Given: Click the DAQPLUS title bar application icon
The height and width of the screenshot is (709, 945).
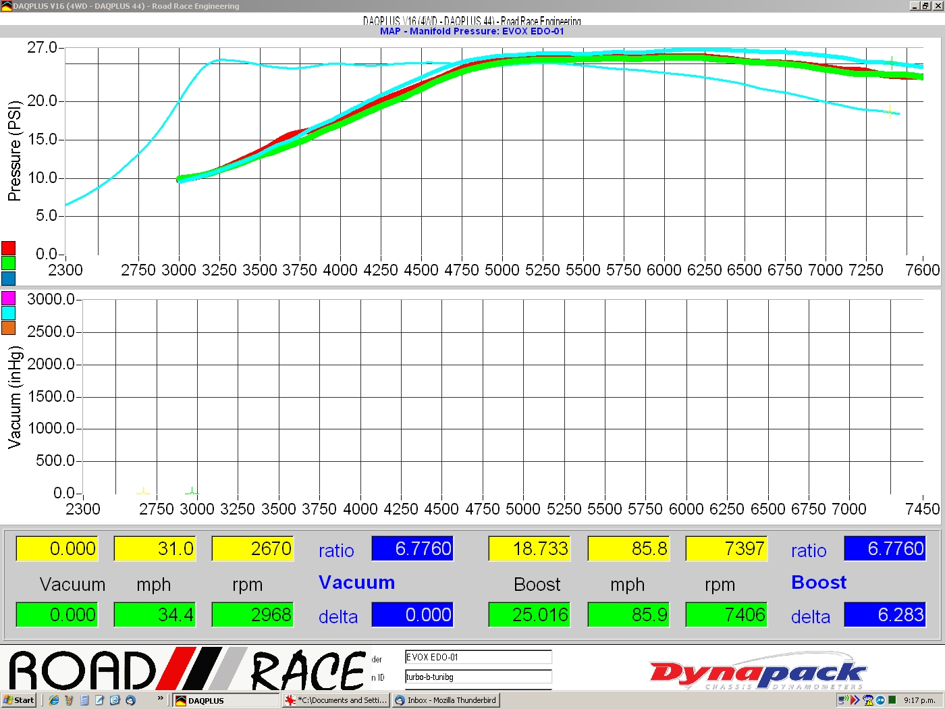Looking at the screenshot, I should [x=7, y=6].
